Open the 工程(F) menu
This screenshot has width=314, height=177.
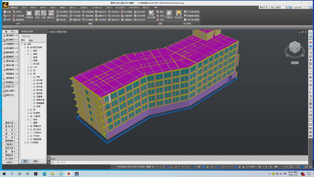pos(24,7)
